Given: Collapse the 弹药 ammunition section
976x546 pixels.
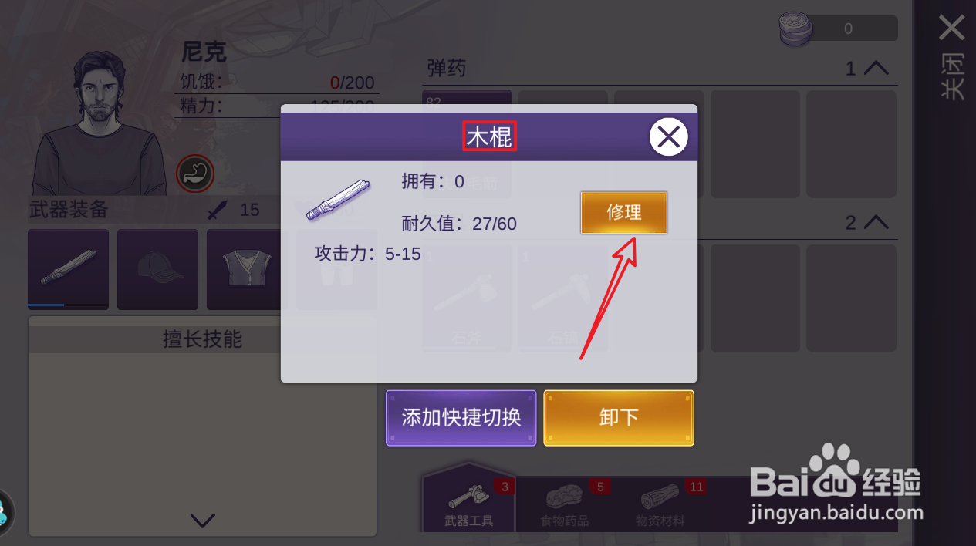Looking at the screenshot, I should tap(876, 69).
